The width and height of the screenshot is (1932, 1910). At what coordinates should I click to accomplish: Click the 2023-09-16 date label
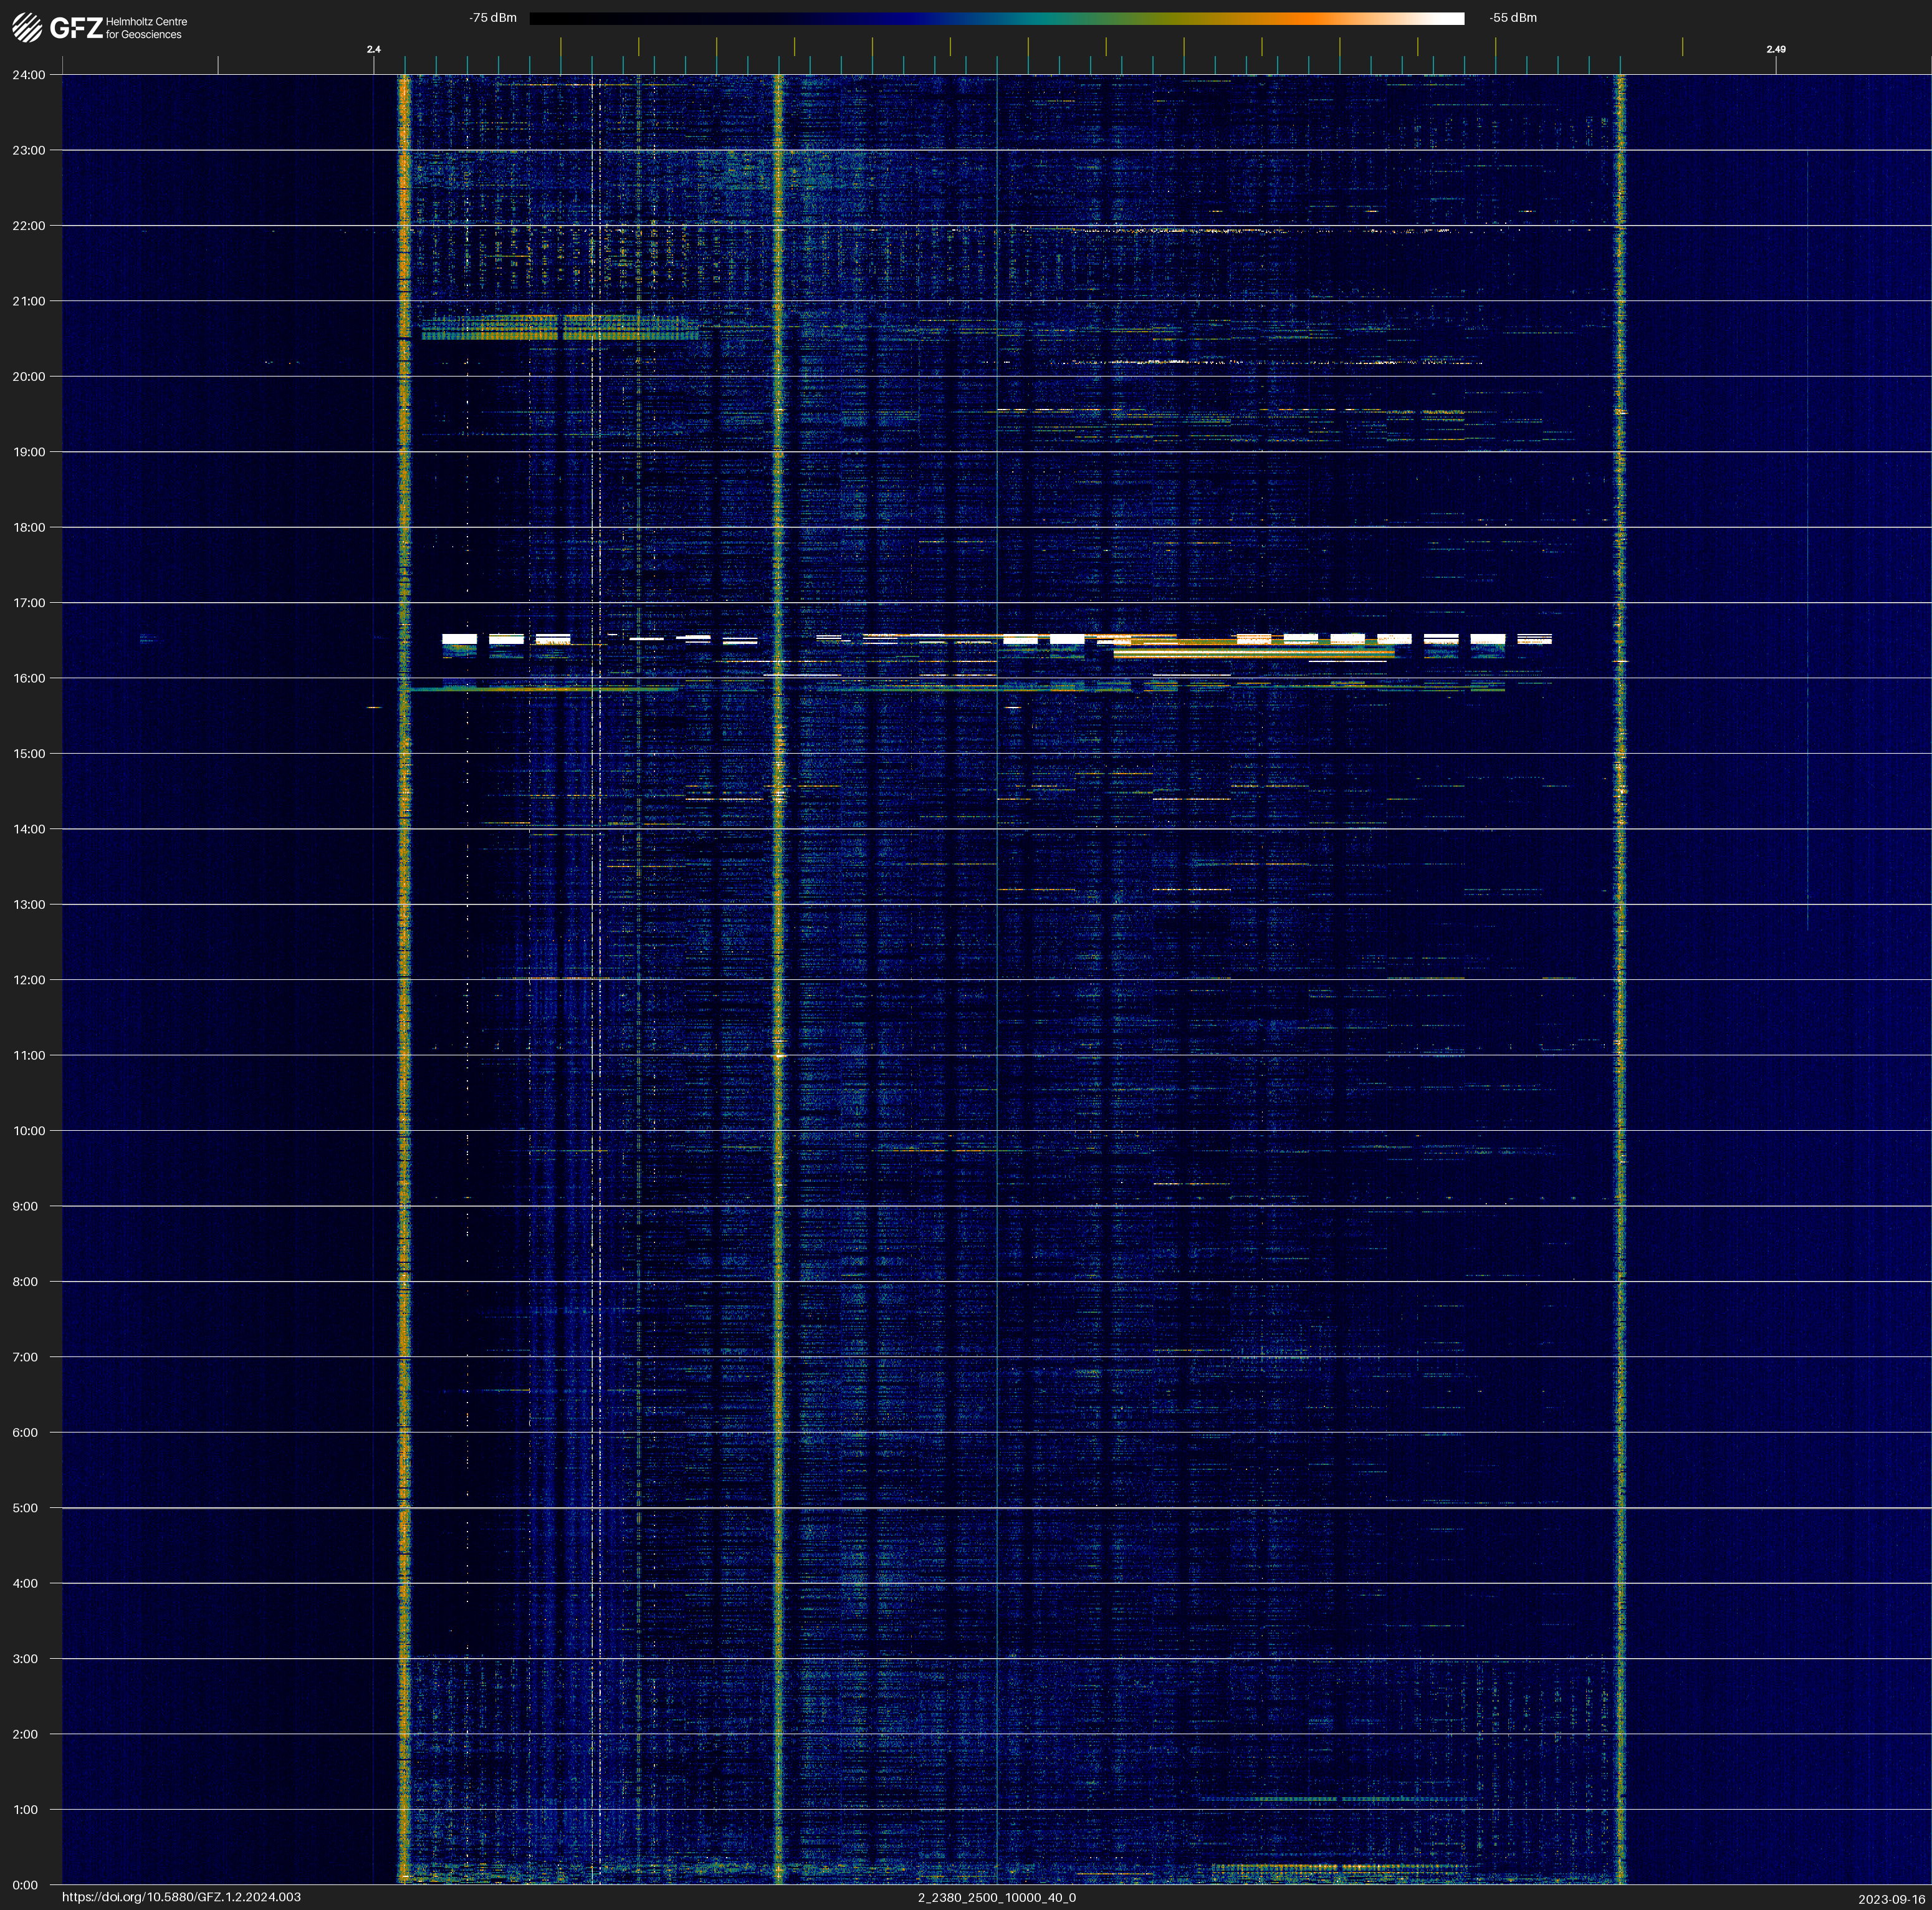(x=1891, y=1899)
